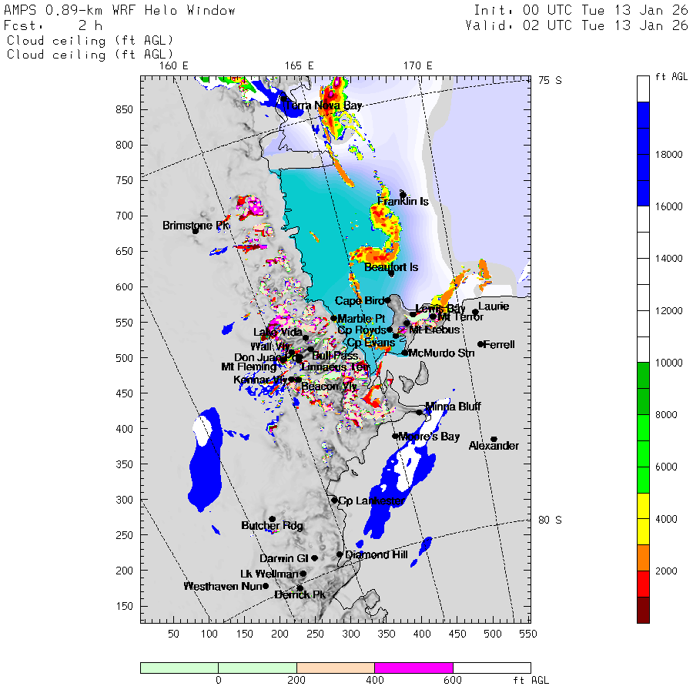
Task: Click the station dot beside Brimstone Pk
Action: pos(196,231)
